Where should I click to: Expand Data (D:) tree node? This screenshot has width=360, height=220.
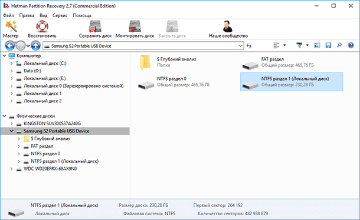pyautogui.click(x=11, y=71)
